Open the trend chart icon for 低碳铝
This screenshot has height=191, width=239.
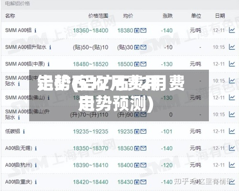coord(232,131)
